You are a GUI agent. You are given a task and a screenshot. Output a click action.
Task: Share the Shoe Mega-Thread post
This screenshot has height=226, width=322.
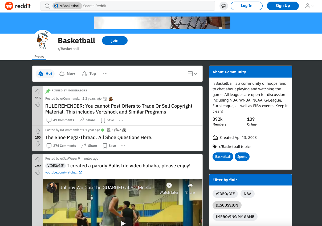point(89,146)
